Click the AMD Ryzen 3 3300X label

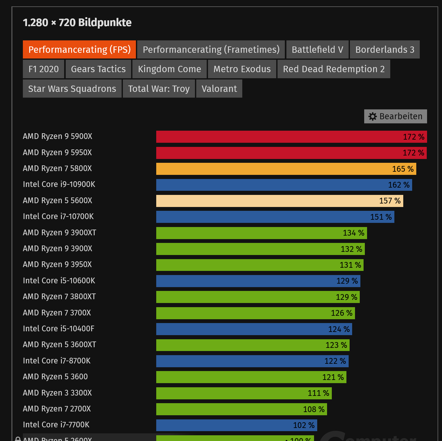click(57, 393)
